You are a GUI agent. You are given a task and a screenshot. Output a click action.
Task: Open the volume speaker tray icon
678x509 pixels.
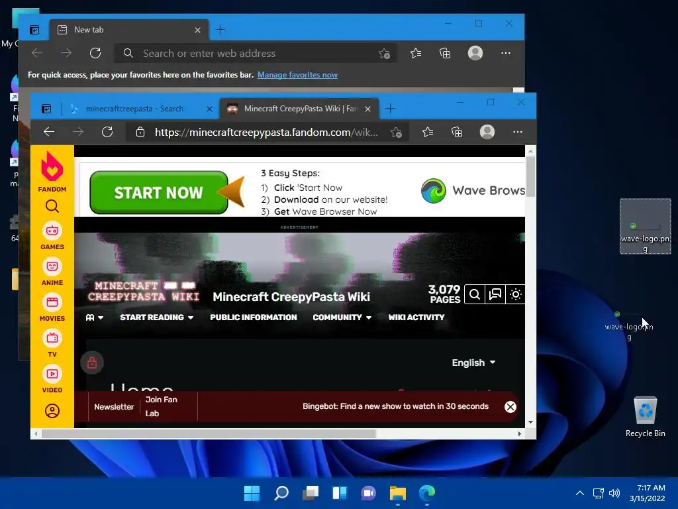(614, 493)
